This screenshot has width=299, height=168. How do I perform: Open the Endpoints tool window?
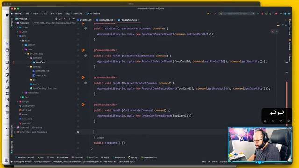tap(119, 158)
